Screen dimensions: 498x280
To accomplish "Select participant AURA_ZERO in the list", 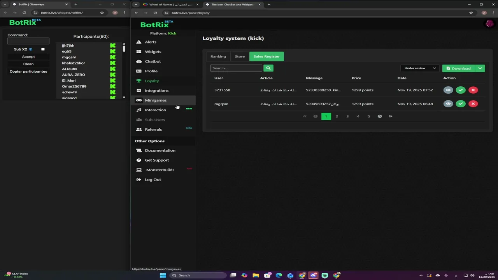I will 73,75.
